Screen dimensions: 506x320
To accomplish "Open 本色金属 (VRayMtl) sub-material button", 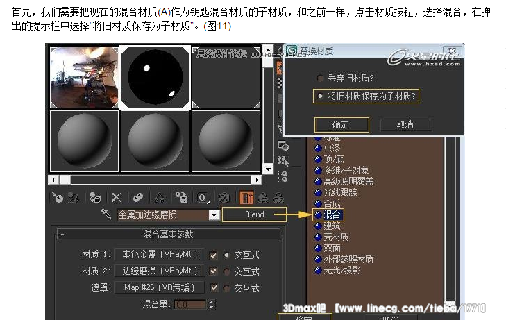I will click(160, 255).
